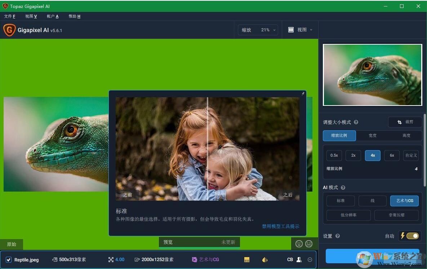Switch to the 宽度 tab
The image size is (427, 269).
(x=372, y=135)
